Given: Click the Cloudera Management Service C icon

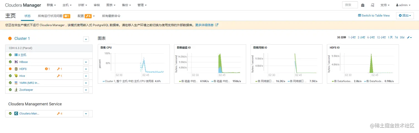Looking at the screenshot, I should (16, 113).
